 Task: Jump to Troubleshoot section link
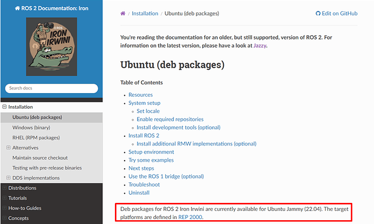pyautogui.click(x=144, y=185)
